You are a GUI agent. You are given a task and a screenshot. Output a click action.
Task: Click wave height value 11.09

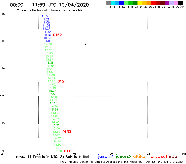click(46, 22)
